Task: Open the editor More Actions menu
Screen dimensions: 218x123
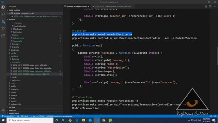Action: 215,6
